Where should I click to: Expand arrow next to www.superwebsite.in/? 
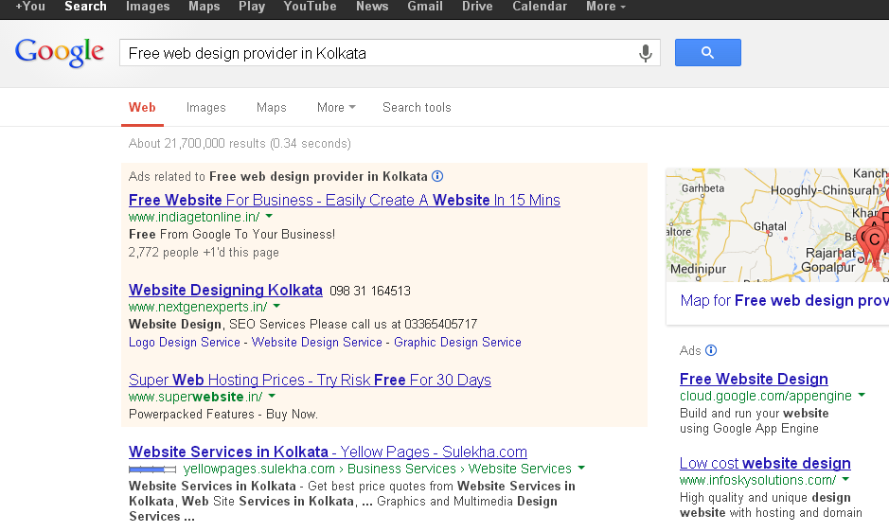tap(272, 396)
